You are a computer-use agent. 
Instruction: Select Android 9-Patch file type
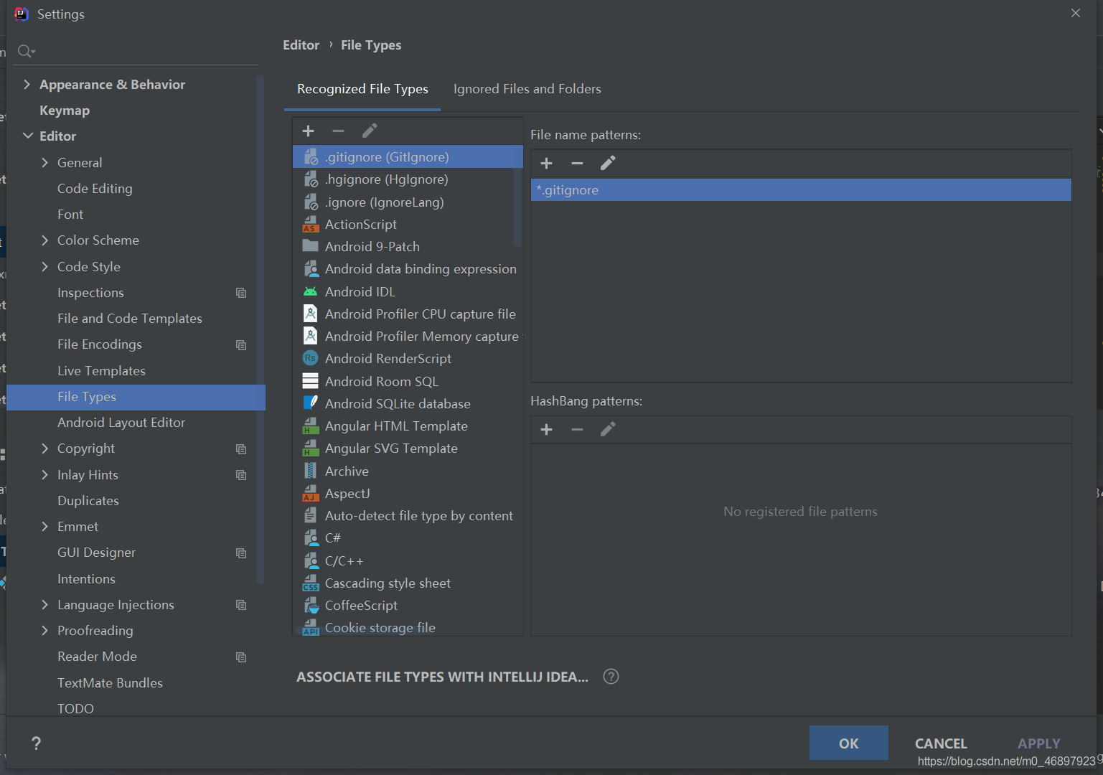(408, 247)
